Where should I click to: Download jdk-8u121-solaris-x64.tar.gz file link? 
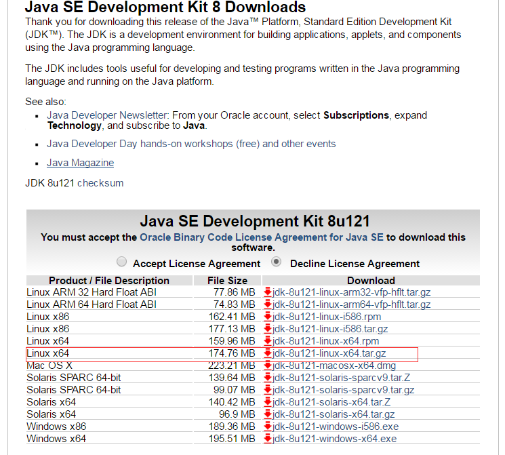pos(334,414)
